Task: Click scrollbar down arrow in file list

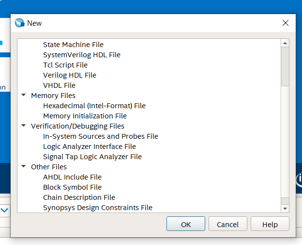Action: coord(285,208)
